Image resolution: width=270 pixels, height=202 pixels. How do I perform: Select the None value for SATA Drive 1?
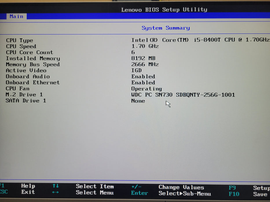138,101
